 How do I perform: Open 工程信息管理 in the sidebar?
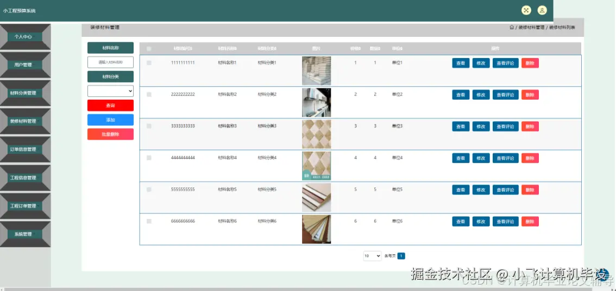click(25, 178)
